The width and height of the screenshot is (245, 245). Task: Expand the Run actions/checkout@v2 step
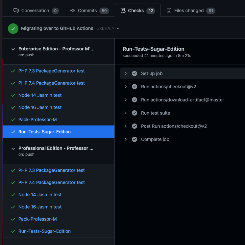[x=126, y=87]
